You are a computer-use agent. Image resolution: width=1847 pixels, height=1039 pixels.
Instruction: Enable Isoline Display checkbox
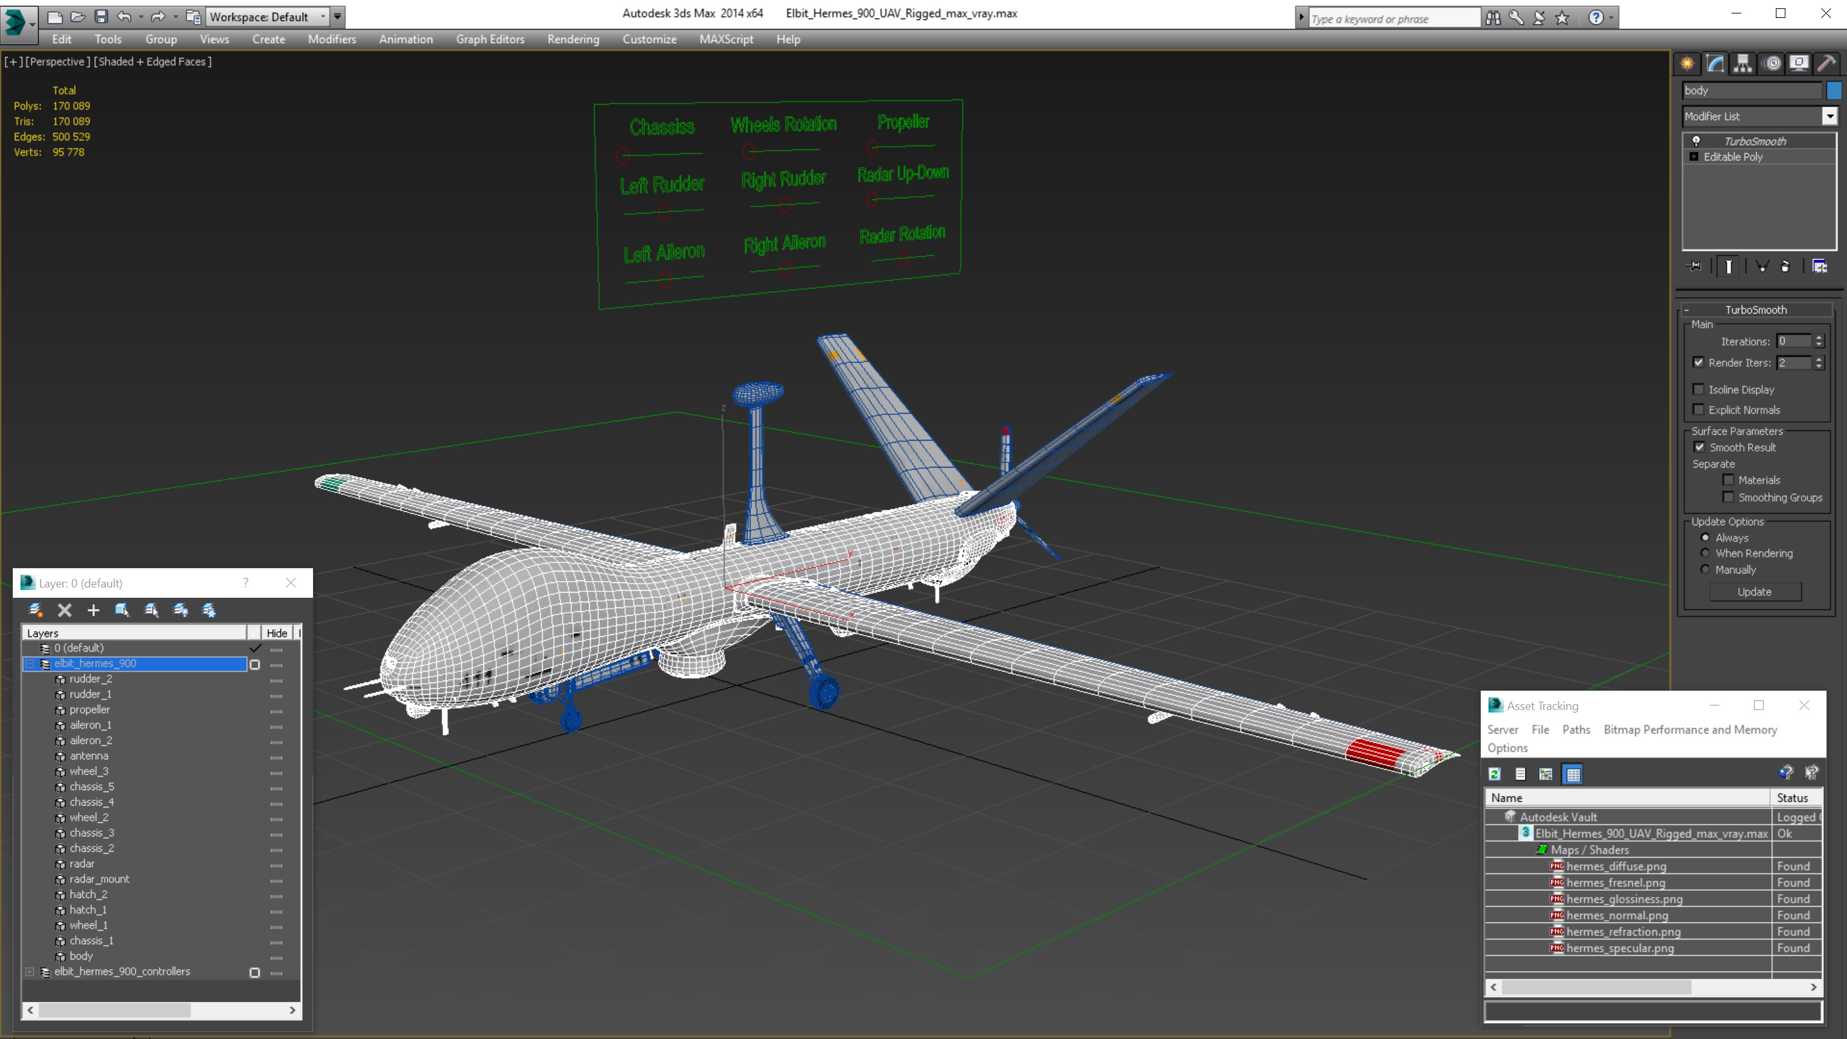(x=1698, y=389)
